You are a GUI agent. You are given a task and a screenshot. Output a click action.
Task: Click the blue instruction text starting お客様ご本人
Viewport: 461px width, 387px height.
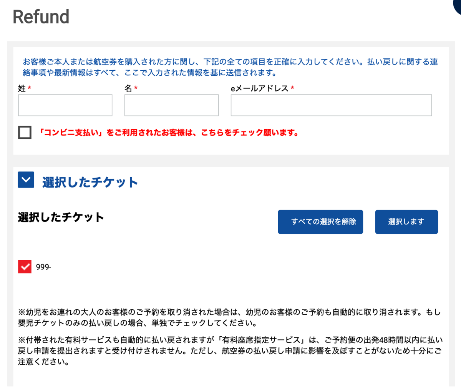point(230,67)
